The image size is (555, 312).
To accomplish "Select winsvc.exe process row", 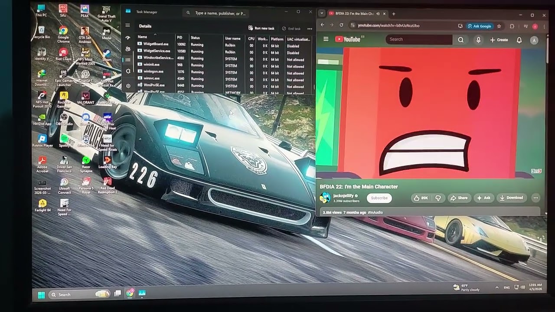I will 224,78.
